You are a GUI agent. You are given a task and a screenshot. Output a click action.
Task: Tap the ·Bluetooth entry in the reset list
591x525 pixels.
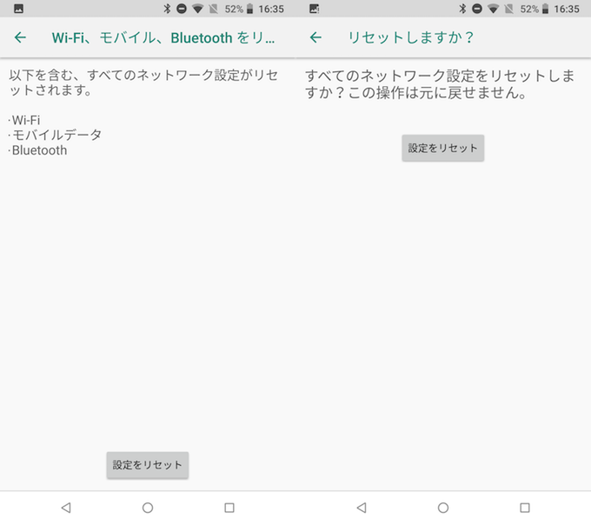tap(37, 150)
